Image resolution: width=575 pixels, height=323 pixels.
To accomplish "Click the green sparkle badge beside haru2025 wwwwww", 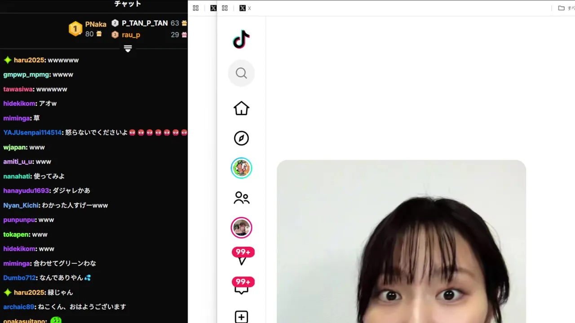I will tap(7, 60).
